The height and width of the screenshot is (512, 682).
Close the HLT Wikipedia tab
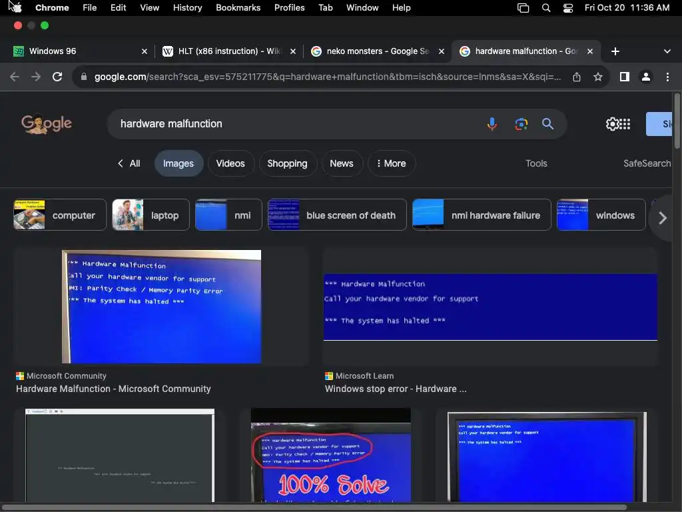click(x=293, y=51)
